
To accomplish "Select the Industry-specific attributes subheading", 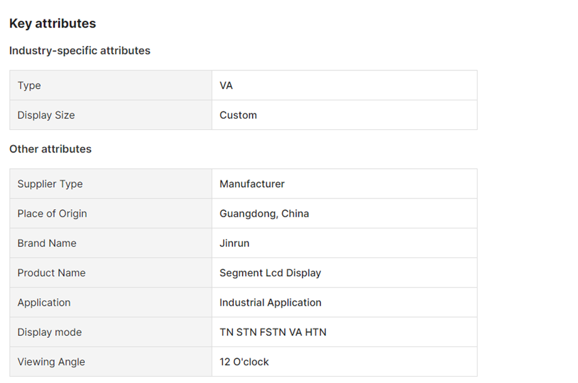I will [80, 50].
